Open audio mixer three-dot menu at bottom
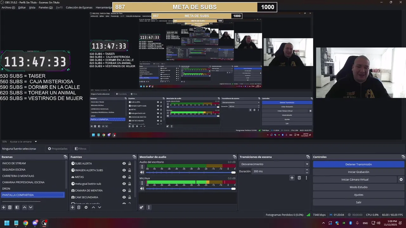This screenshot has width=406, height=228. coord(149,207)
